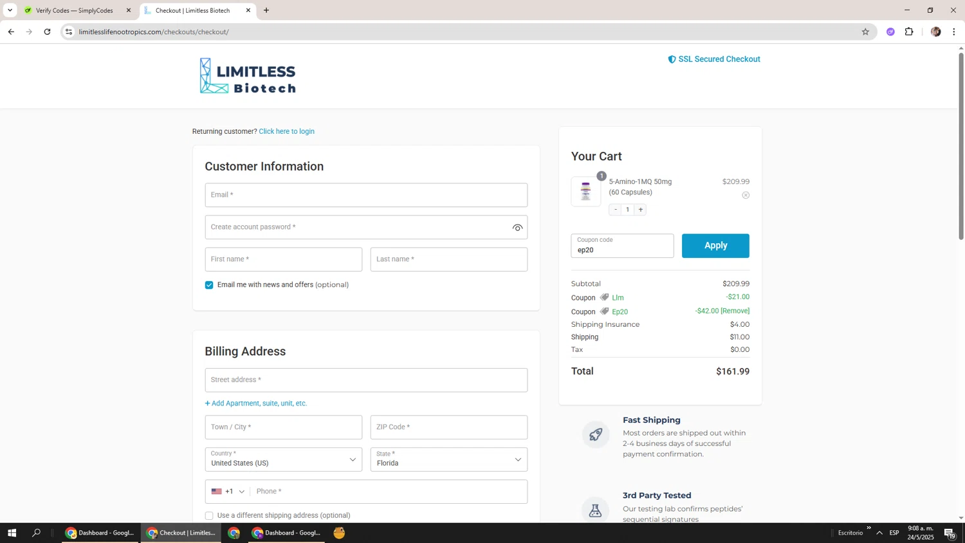This screenshot has width=965, height=543.
Task: Close the Verify Codes tab
Action: (128, 10)
